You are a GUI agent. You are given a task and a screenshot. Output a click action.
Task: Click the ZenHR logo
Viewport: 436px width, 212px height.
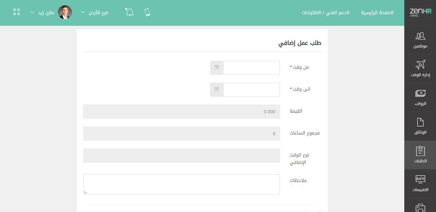pyautogui.click(x=420, y=13)
